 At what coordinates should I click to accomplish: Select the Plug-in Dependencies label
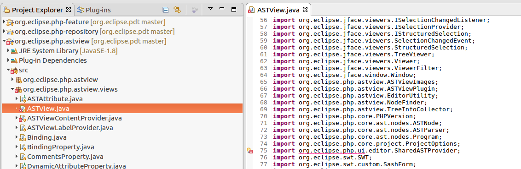coord(53,60)
